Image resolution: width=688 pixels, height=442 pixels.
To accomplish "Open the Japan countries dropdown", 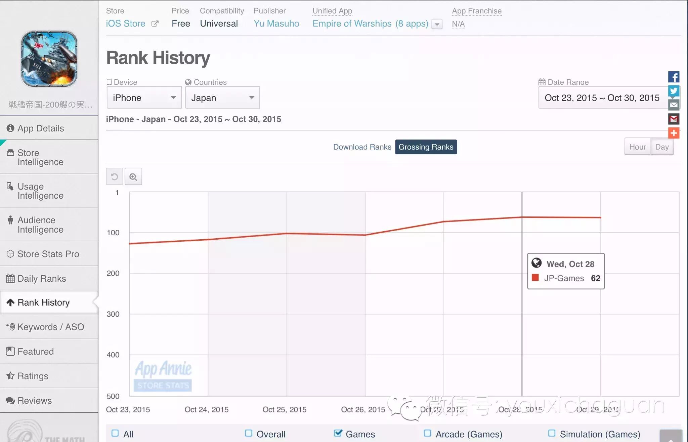I will [x=222, y=98].
